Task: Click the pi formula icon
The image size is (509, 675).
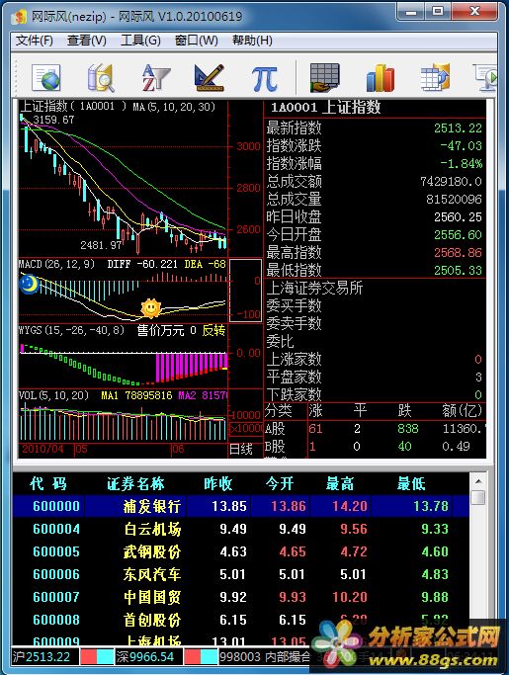Action: (x=264, y=79)
